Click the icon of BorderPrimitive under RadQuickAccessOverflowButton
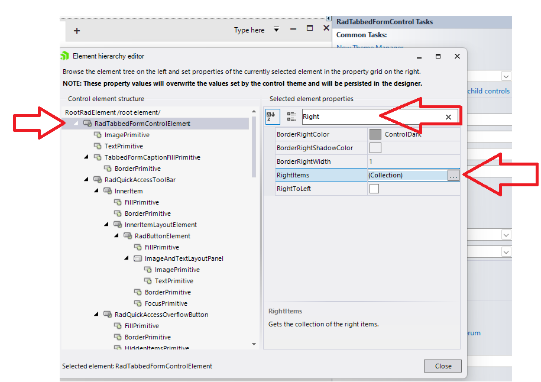This screenshot has width=541, height=382. click(x=118, y=337)
